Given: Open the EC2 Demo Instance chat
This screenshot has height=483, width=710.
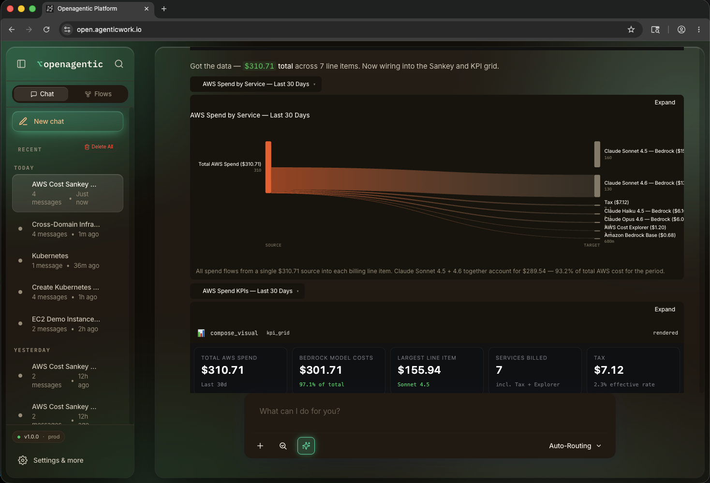Looking at the screenshot, I should pos(68,324).
